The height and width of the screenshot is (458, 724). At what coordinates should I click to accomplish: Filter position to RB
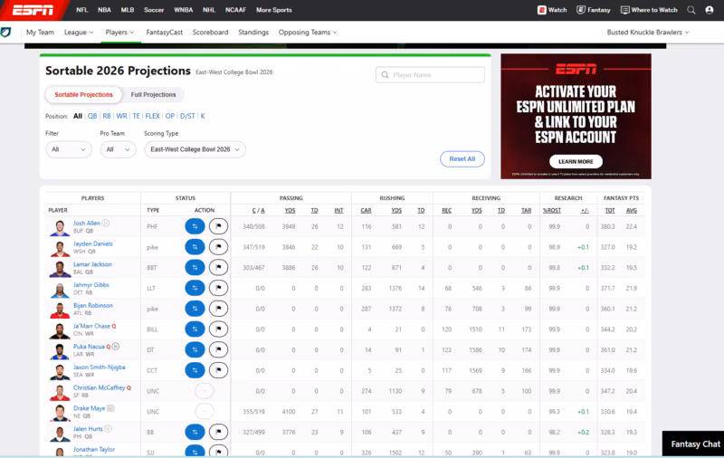[107, 117]
